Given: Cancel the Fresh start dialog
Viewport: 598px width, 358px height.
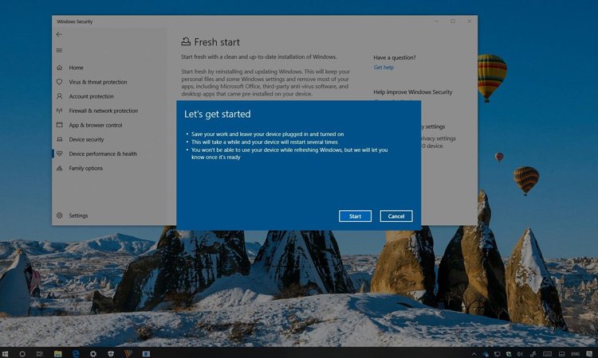Looking at the screenshot, I should coord(396,216).
